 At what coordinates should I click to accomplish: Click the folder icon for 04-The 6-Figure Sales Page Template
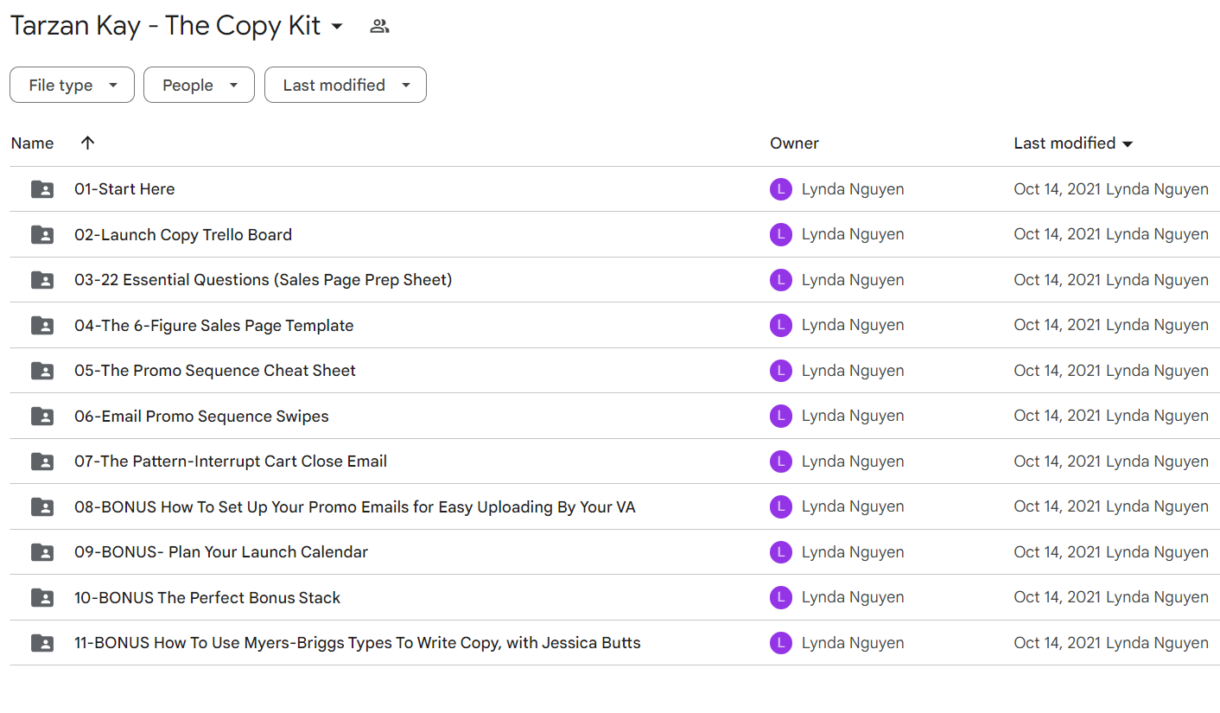(x=42, y=325)
